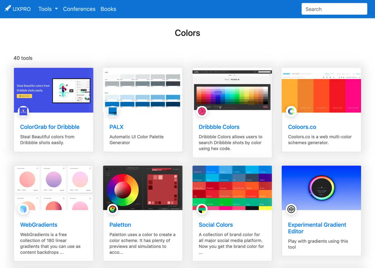This screenshot has height=268, width=375.
Task: Click the ColorGrab 'Steal Beautiful colors' description under the title
Action: (x=47, y=140)
